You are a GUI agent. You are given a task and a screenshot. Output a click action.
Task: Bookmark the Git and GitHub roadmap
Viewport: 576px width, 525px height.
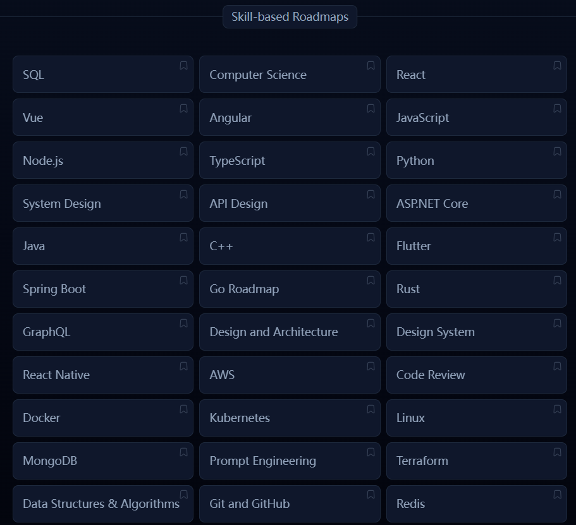(371, 495)
